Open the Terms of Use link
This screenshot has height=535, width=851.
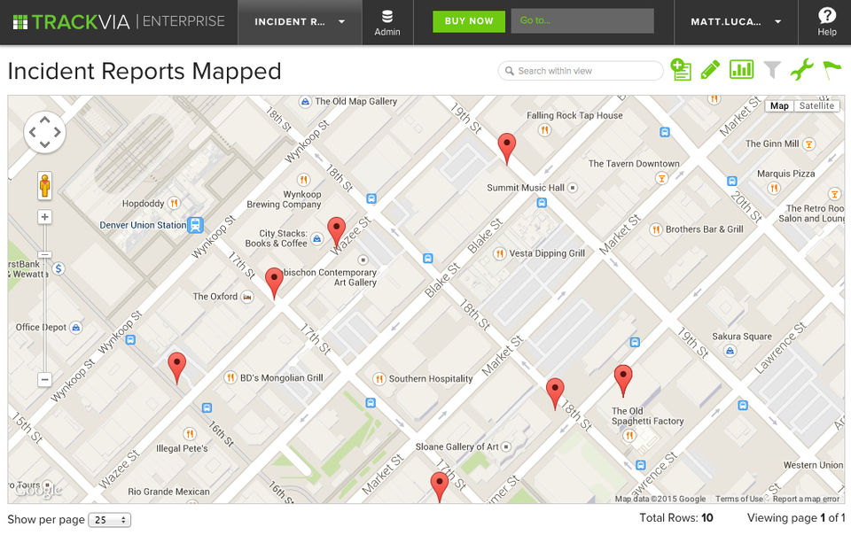point(738,499)
